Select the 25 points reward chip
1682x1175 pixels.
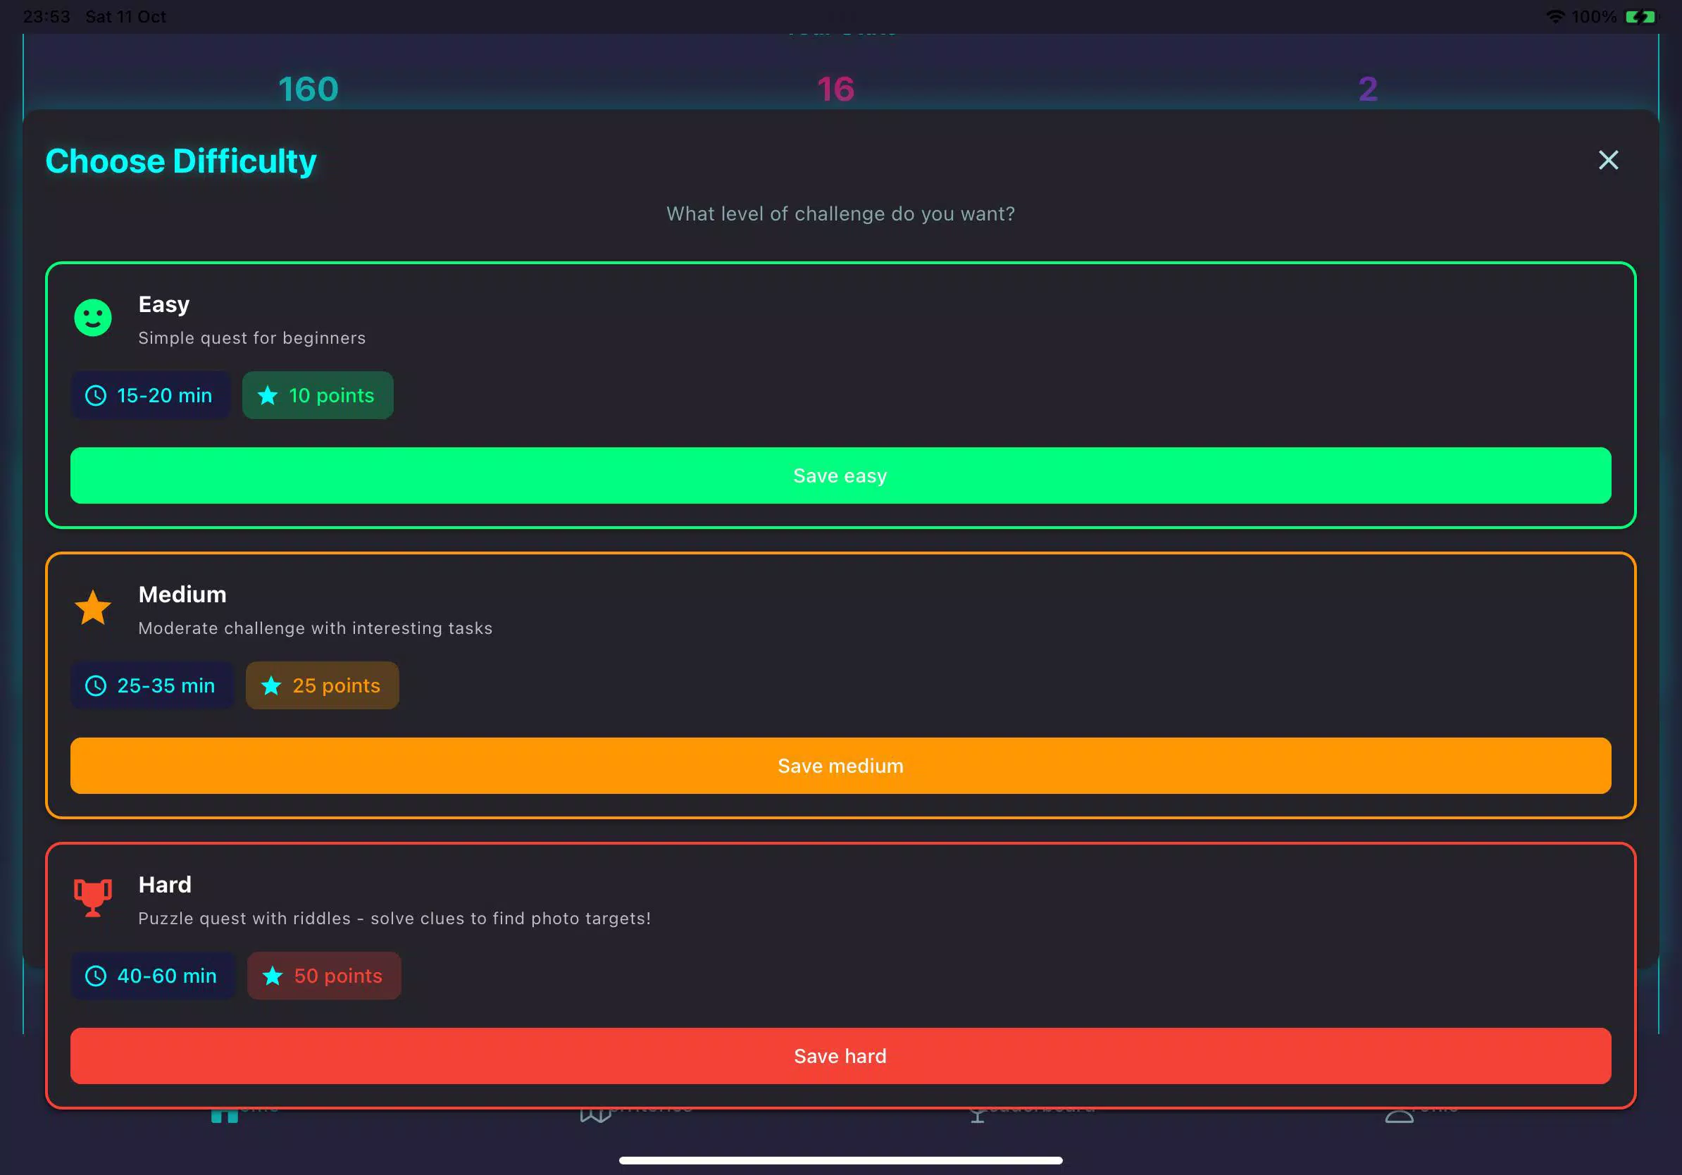coord(323,685)
